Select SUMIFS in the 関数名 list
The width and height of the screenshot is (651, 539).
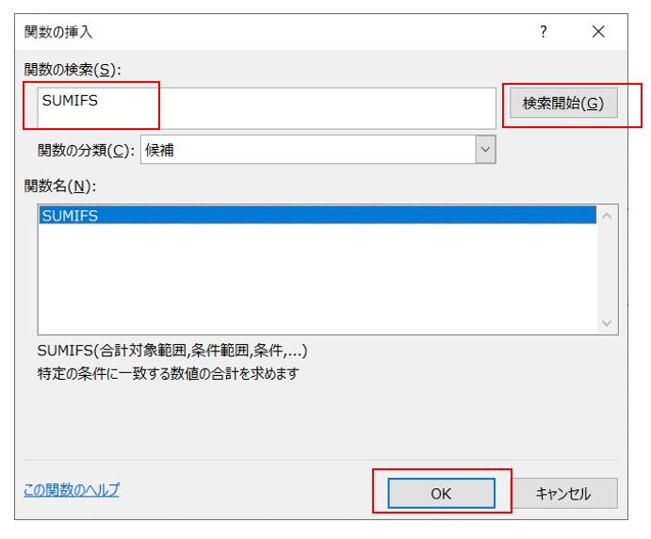pos(317,215)
